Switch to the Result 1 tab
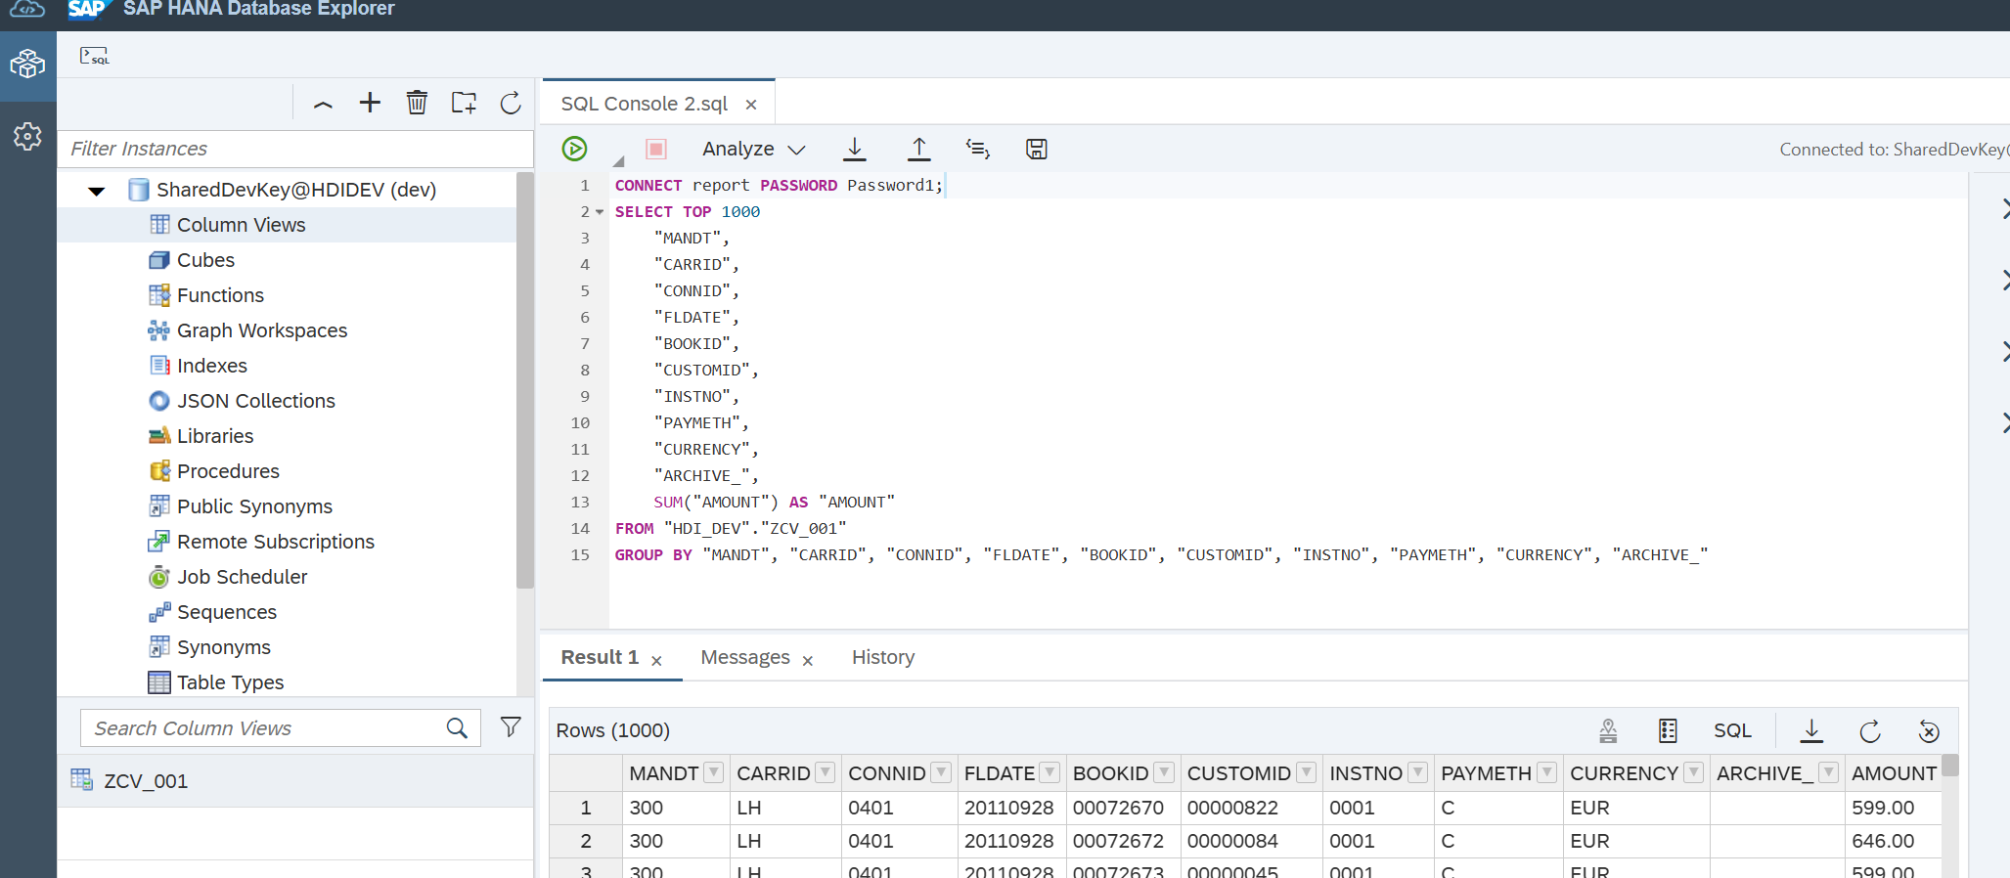 (x=600, y=657)
